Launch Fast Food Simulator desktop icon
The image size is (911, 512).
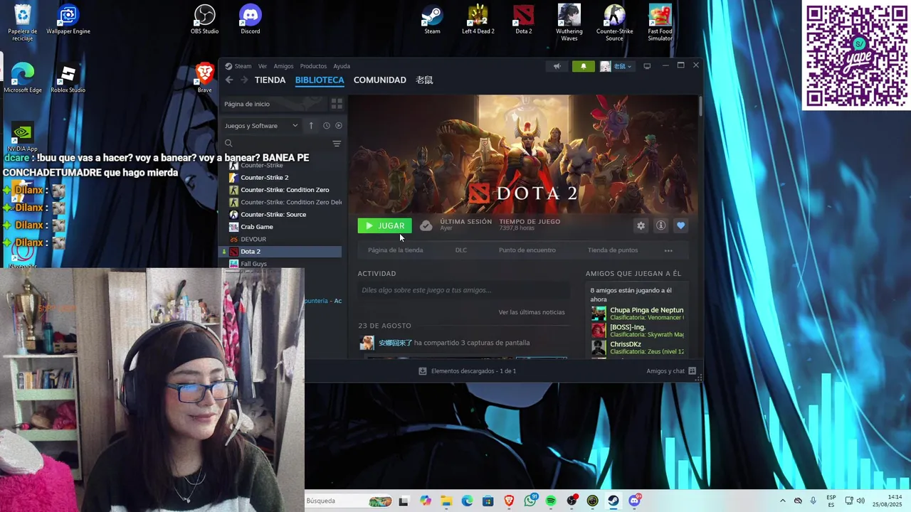tap(660, 23)
